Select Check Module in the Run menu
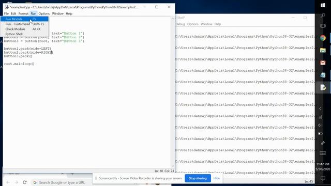The height and width of the screenshot is (186, 331). pyautogui.click(x=24, y=29)
